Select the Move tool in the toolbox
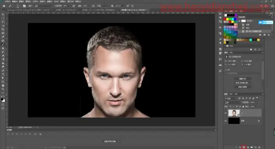 click(3, 14)
